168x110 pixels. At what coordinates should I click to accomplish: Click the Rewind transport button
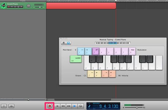click(63, 106)
